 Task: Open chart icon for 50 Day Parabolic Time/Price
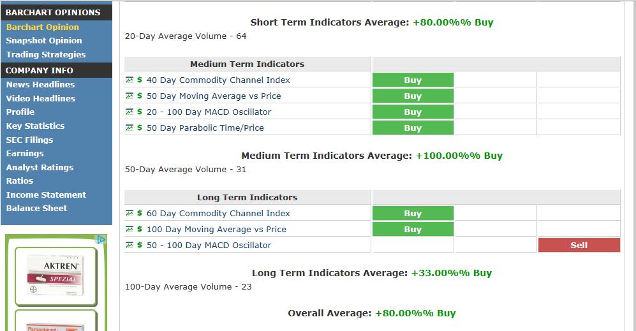[129, 128]
